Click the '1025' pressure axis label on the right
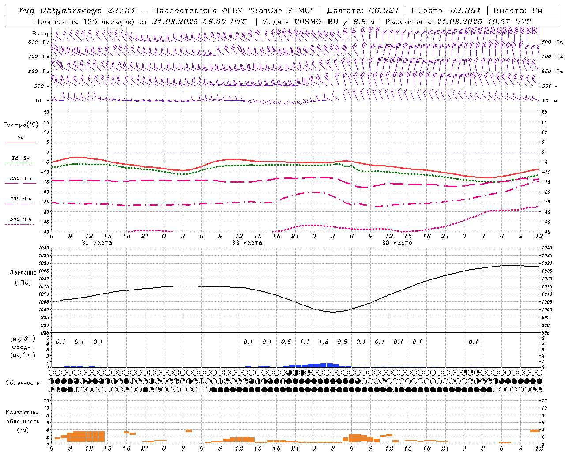 click(546, 271)
